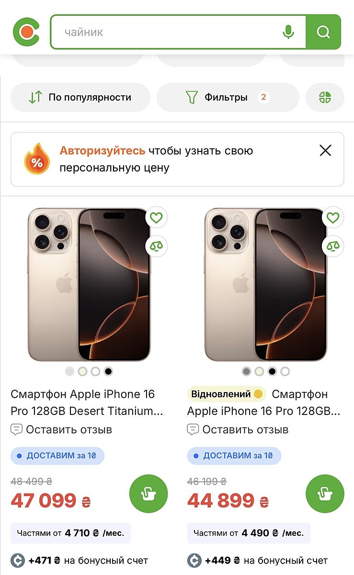Screen dimensions: 354x575
Task: Follow the Авторизуйтесь login link
Action: (102, 151)
